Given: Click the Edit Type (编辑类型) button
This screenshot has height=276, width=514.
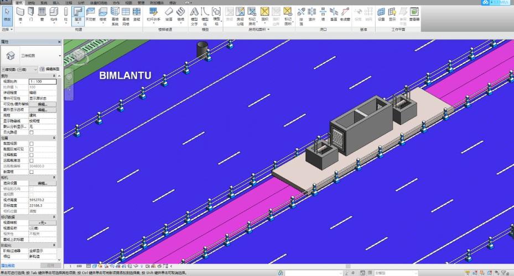Looking at the screenshot, I should click(x=50, y=70).
